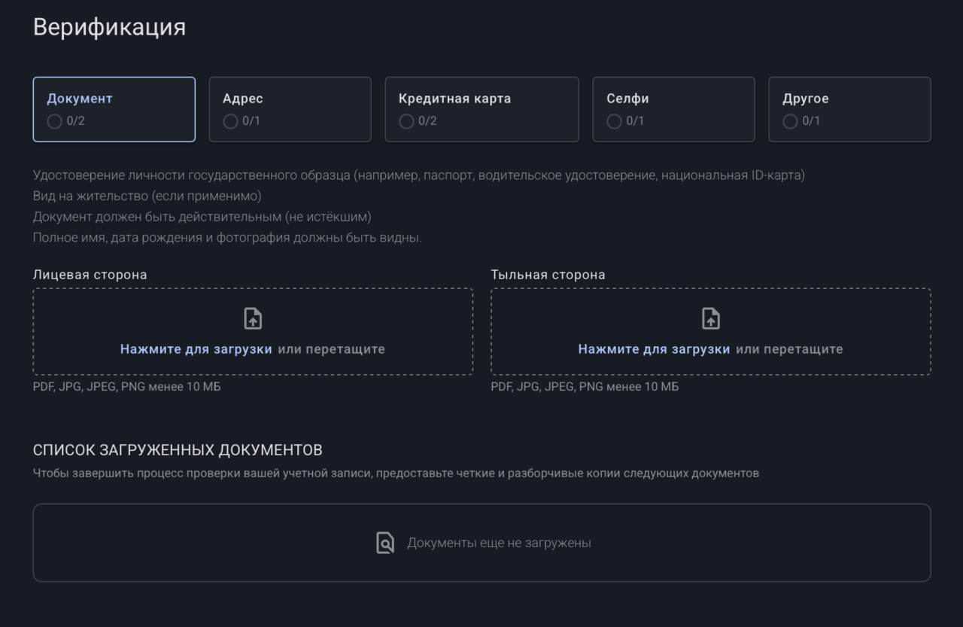Click file format hint under Тыльная сторона
Screen dimensions: 963x627
(585, 387)
